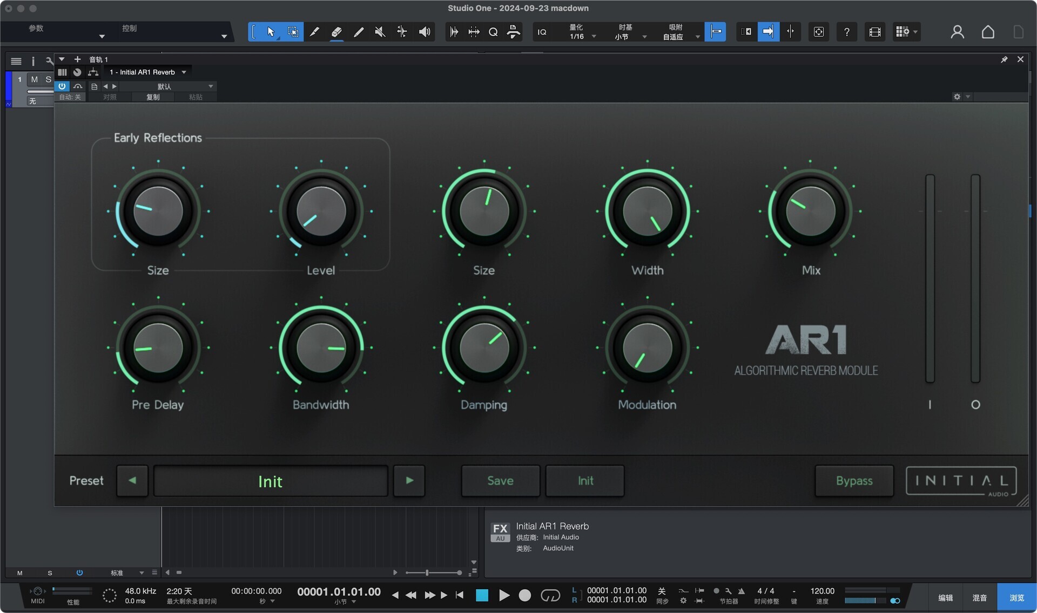Open the IQ input quantize option
1037x613 pixels.
tap(542, 32)
